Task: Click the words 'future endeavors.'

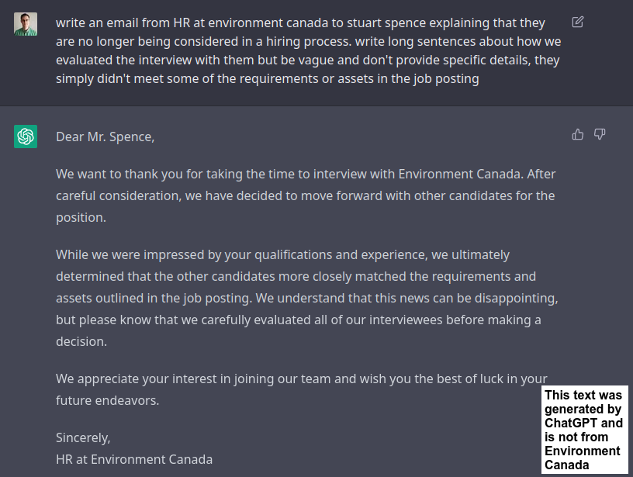Action: [x=107, y=401]
